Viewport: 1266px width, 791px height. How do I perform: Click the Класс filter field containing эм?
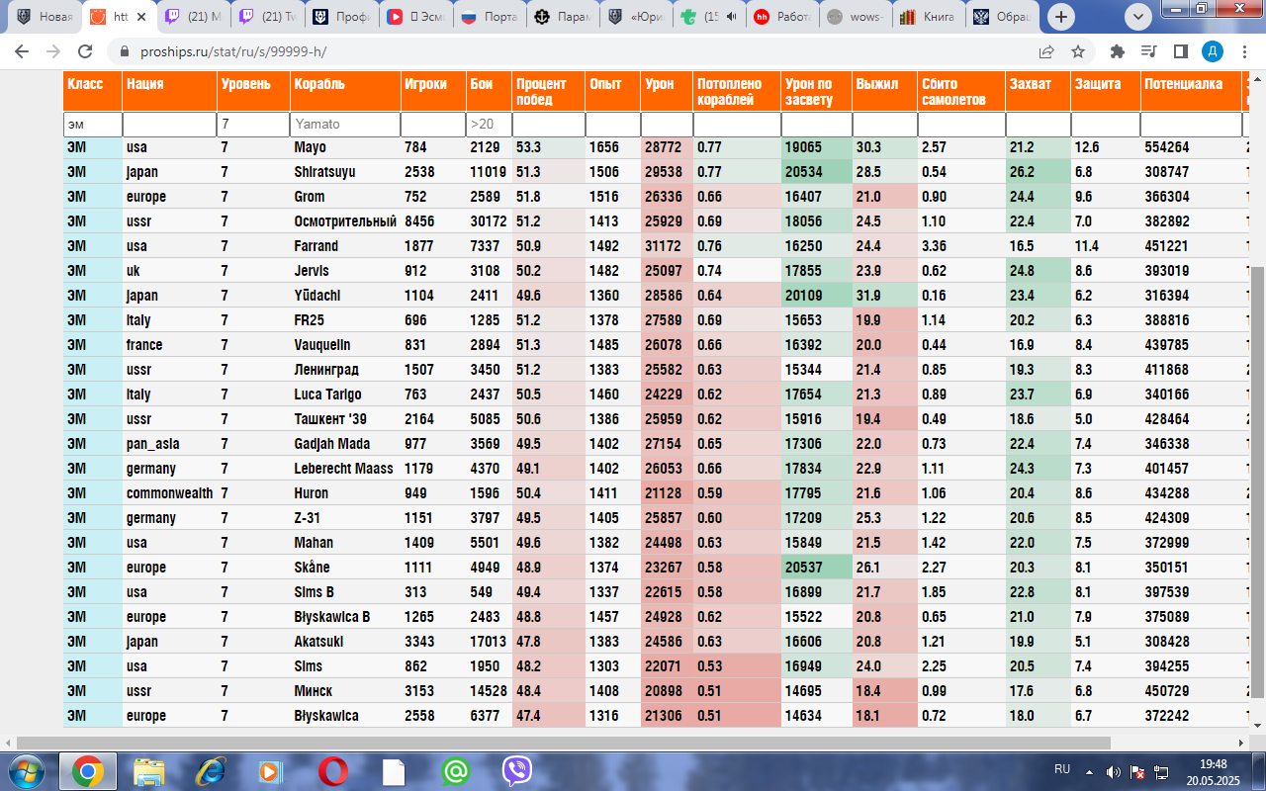tap(92, 125)
